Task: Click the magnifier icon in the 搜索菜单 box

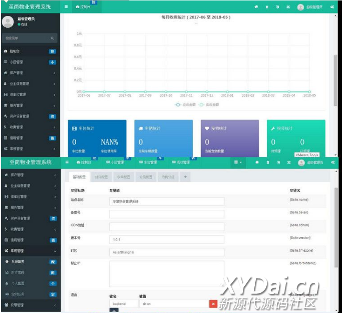Action: coord(52,38)
